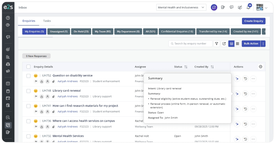This screenshot has width=275, height=144.
Task: Click the flag icon on UH752 row
Action: [36, 81]
